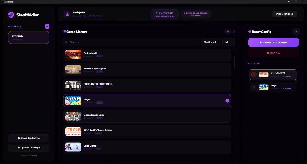Image resolution: width=307 pixels, height=164 pixels.
Task: Click the Boost Config rocket icon
Action: coord(250,32)
